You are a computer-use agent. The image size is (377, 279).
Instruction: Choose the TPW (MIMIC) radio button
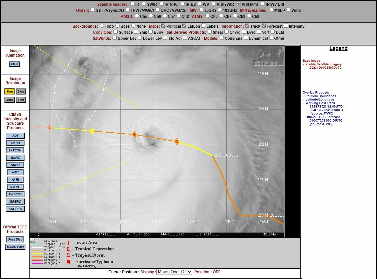127,10
